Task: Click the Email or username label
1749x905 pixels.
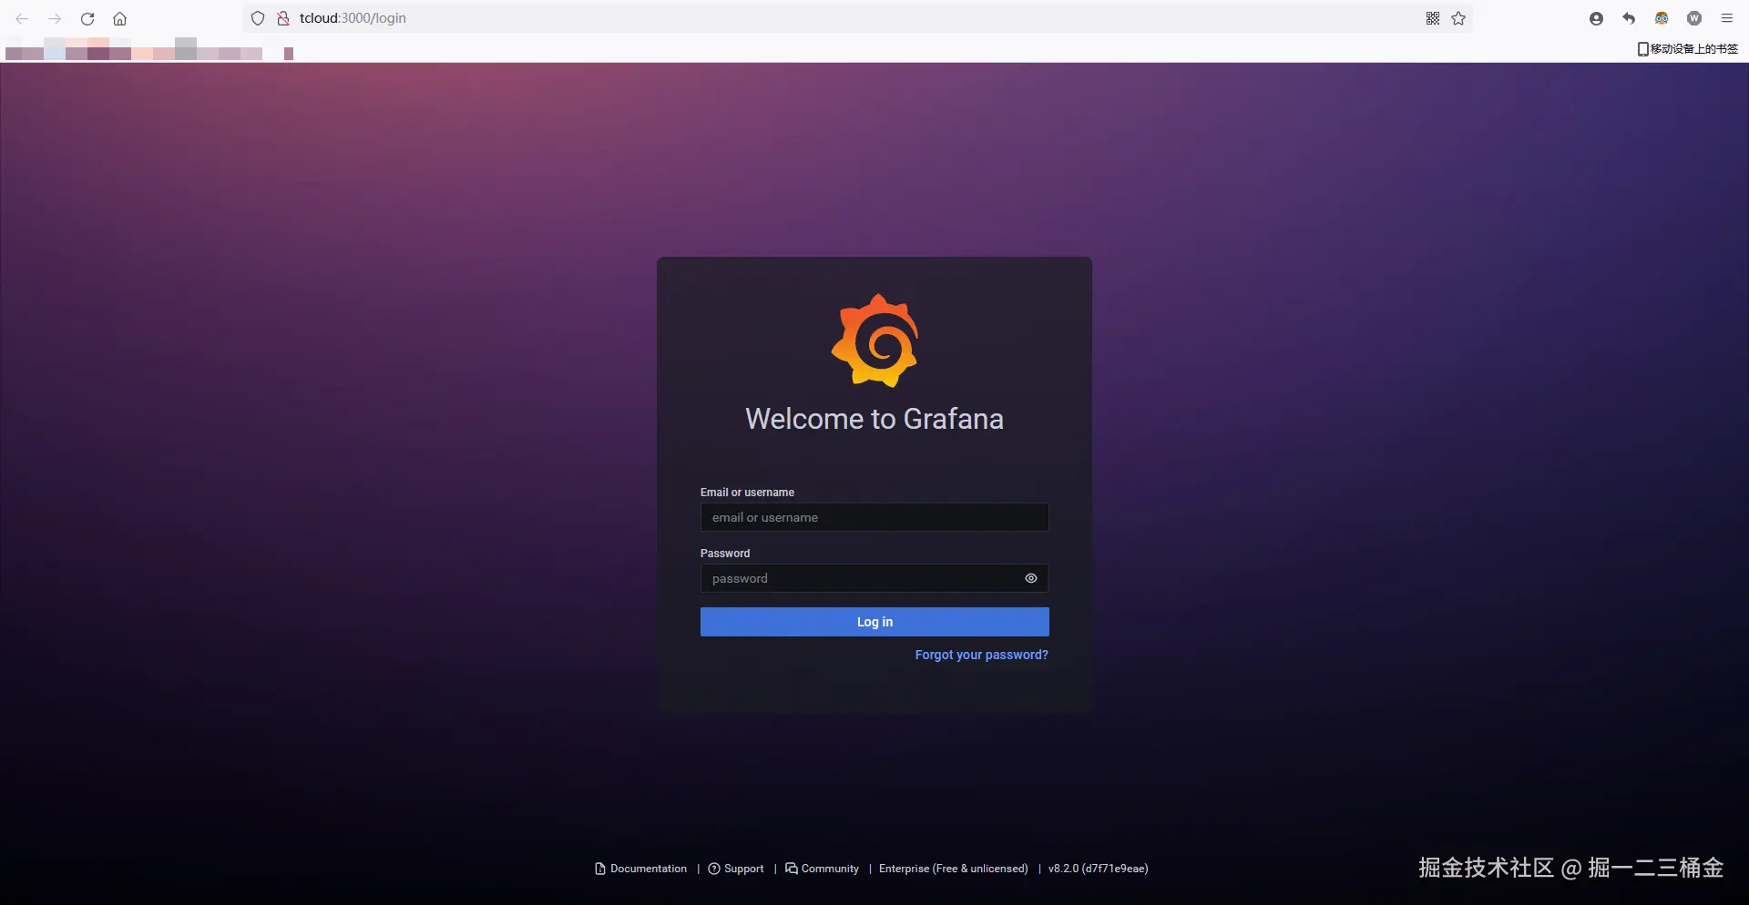Action: tap(747, 493)
